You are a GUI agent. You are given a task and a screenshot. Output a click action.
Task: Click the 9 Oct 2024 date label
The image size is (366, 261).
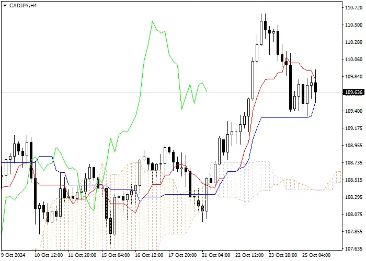point(14,255)
